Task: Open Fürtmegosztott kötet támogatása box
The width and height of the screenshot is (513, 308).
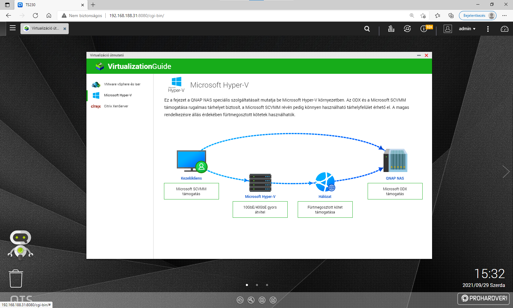Action: [325, 210]
